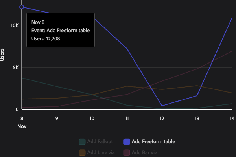This screenshot has width=236, height=157.
Task: Toggle the Add Fallout legend swatch
Action: pyautogui.click(x=82, y=142)
